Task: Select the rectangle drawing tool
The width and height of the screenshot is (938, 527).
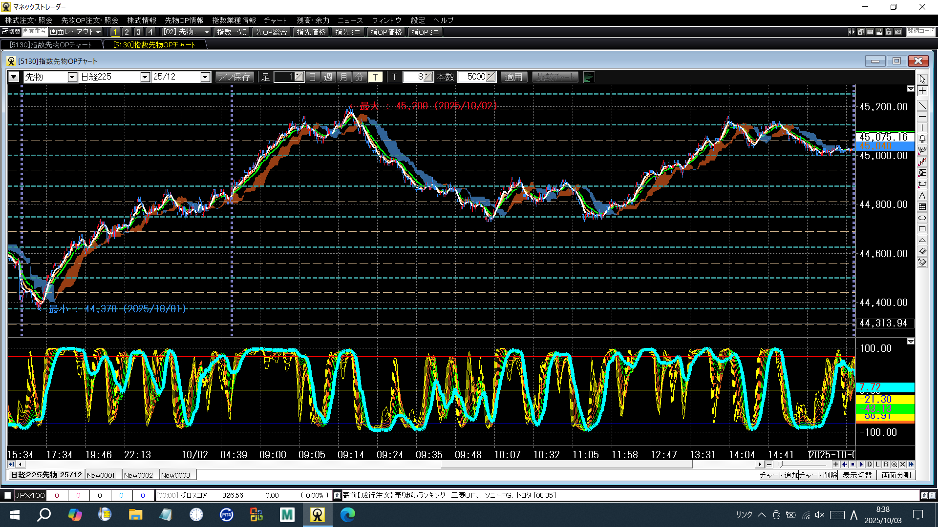Action: 922,229
